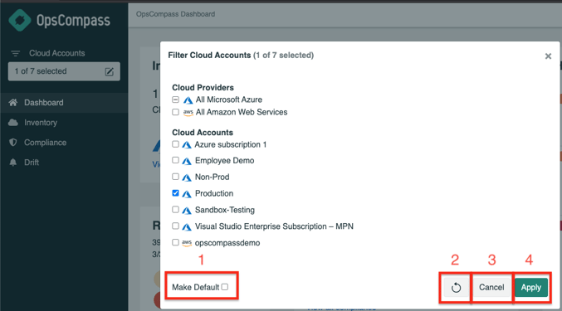
Task: Click the Production account label
Action: [214, 193]
